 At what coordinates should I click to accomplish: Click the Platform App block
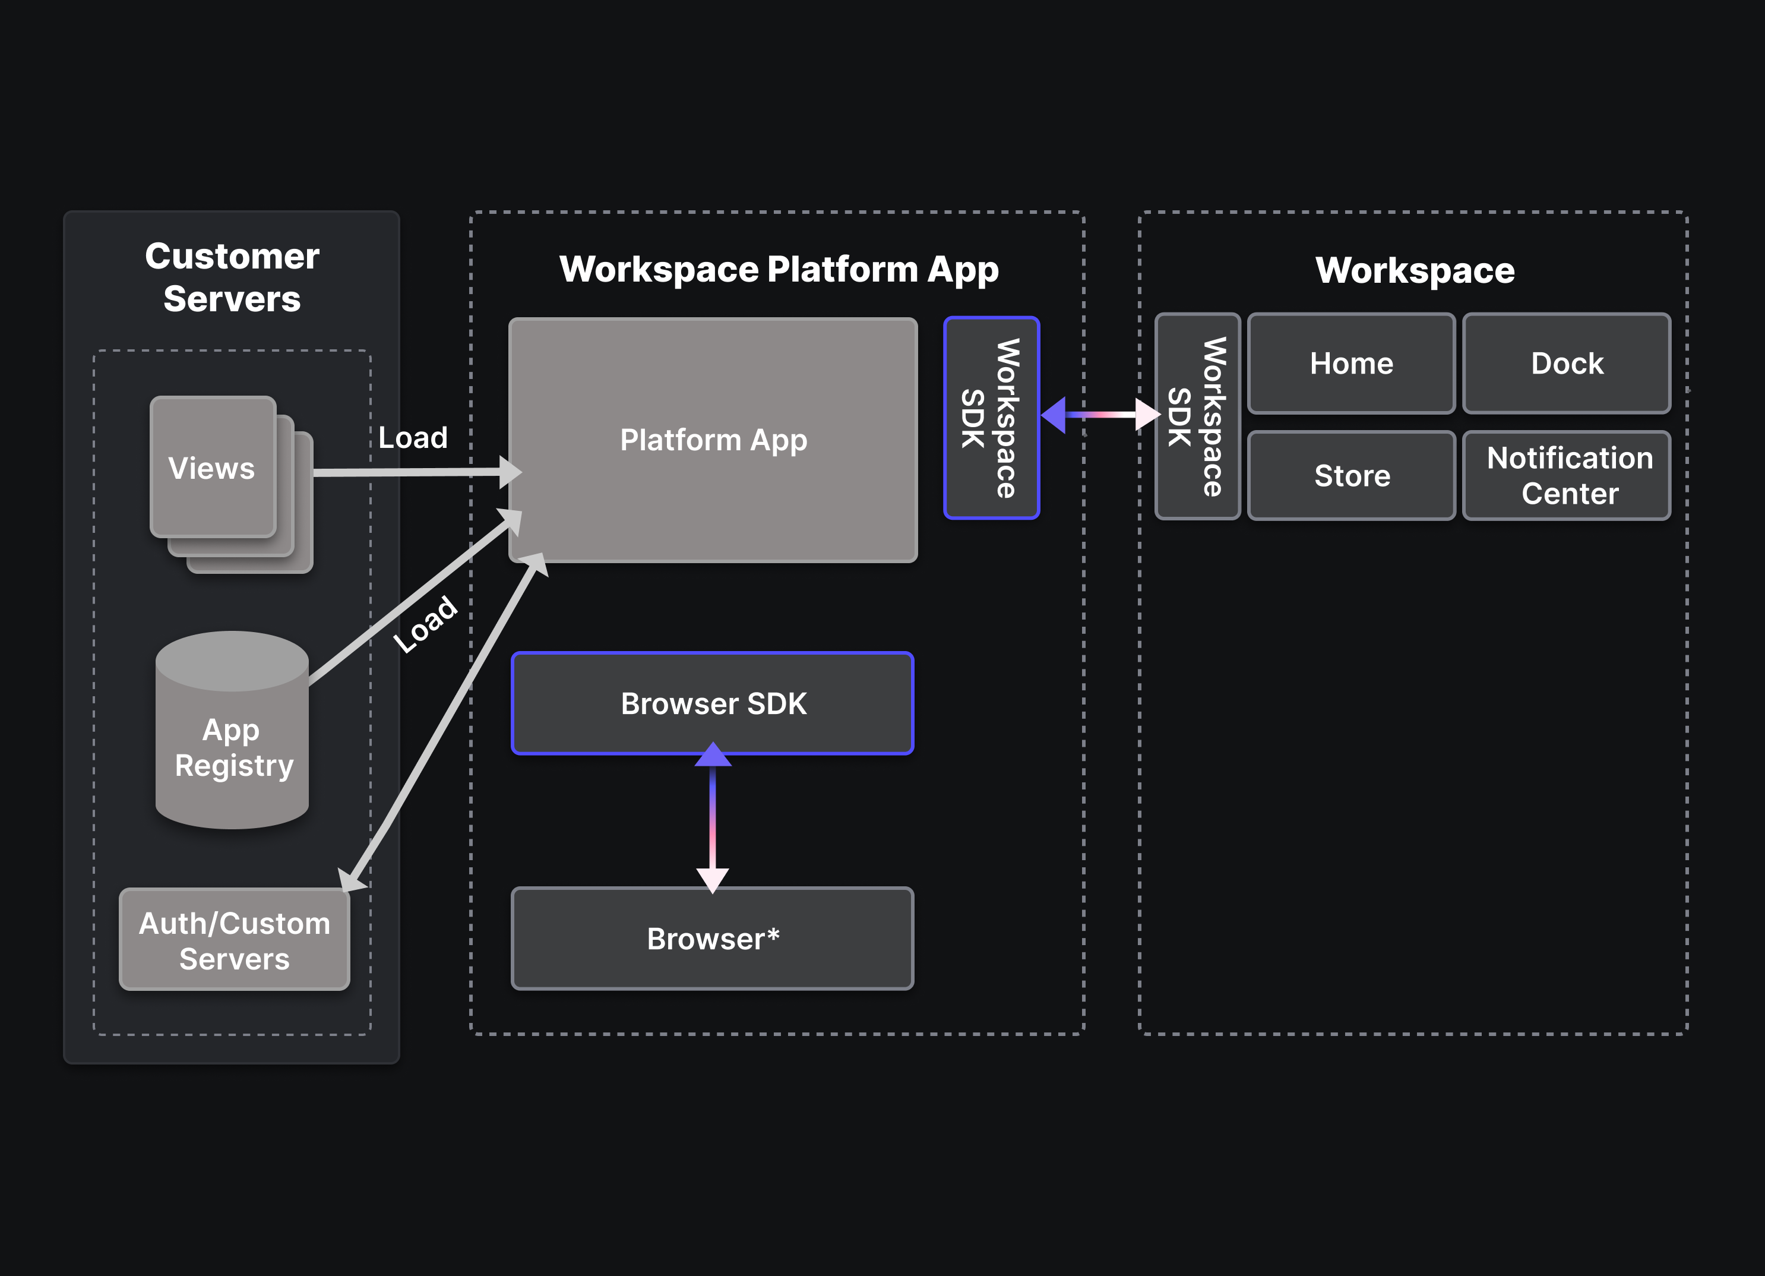coord(713,440)
